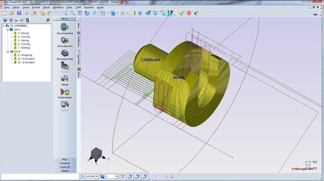
Task: Launch Simular simulation icon
Action: click(65, 78)
